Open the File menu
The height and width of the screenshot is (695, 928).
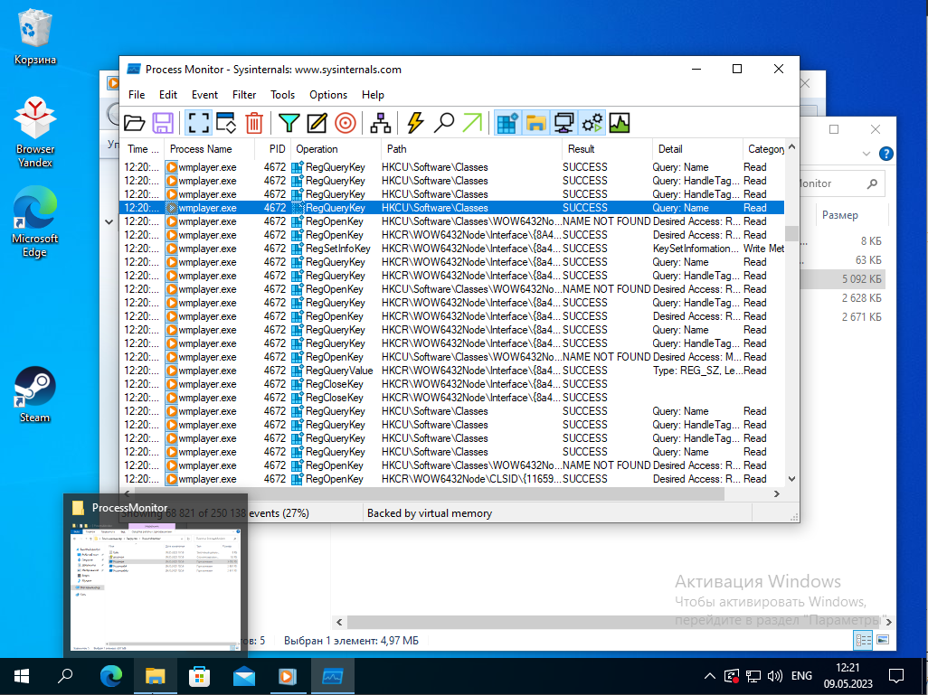point(137,95)
